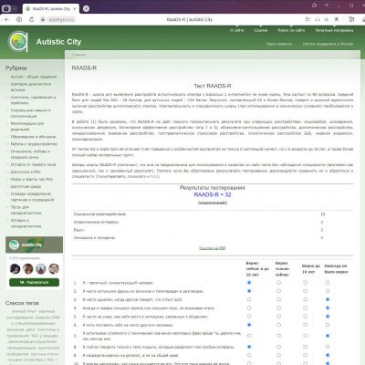Image resolution: width=365 pixels, height=365 pixels.
Task: Open the "Ссылки" navigation menu
Action: coord(261,30)
